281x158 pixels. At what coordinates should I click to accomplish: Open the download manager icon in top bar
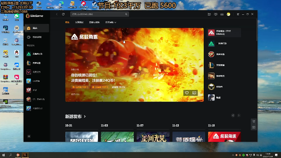[222, 14]
